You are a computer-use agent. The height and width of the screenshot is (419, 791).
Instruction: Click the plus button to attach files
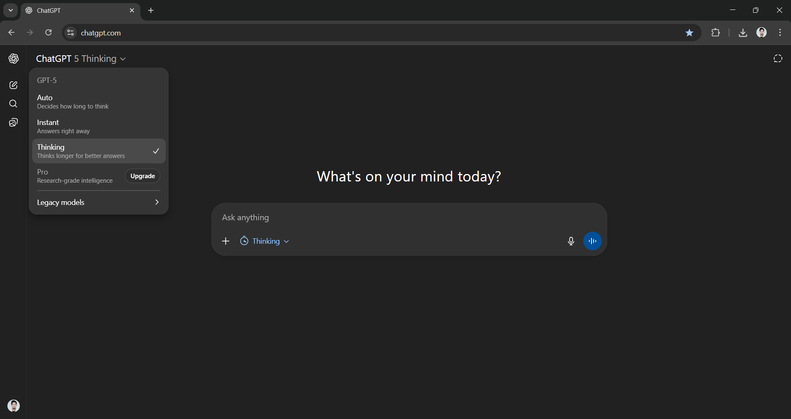225,241
